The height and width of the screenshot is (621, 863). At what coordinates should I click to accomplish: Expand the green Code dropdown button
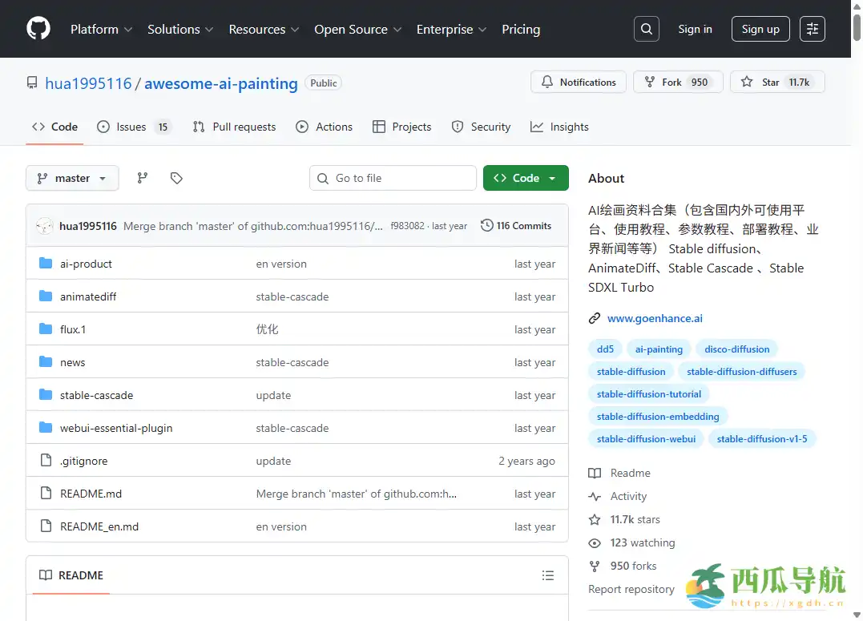tap(526, 178)
